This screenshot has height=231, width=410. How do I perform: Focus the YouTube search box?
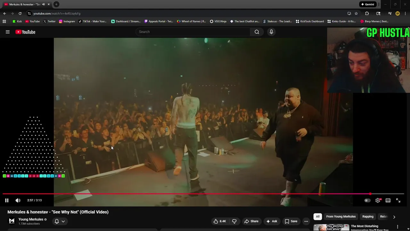193,32
